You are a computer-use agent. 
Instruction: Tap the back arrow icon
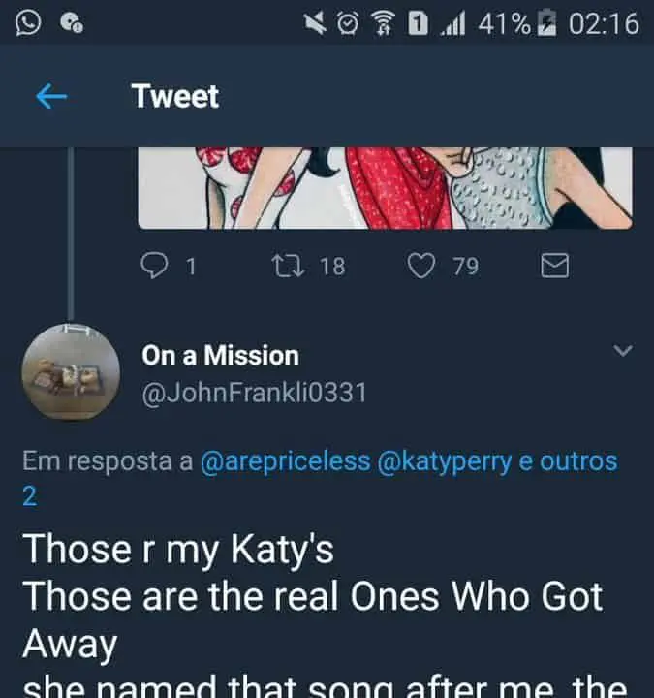point(50,96)
